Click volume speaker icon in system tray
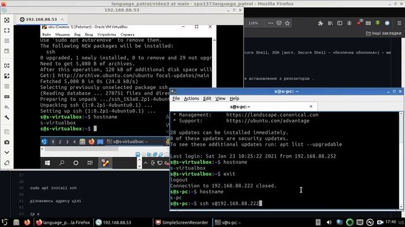The height and width of the screenshot is (227, 405). point(329,223)
